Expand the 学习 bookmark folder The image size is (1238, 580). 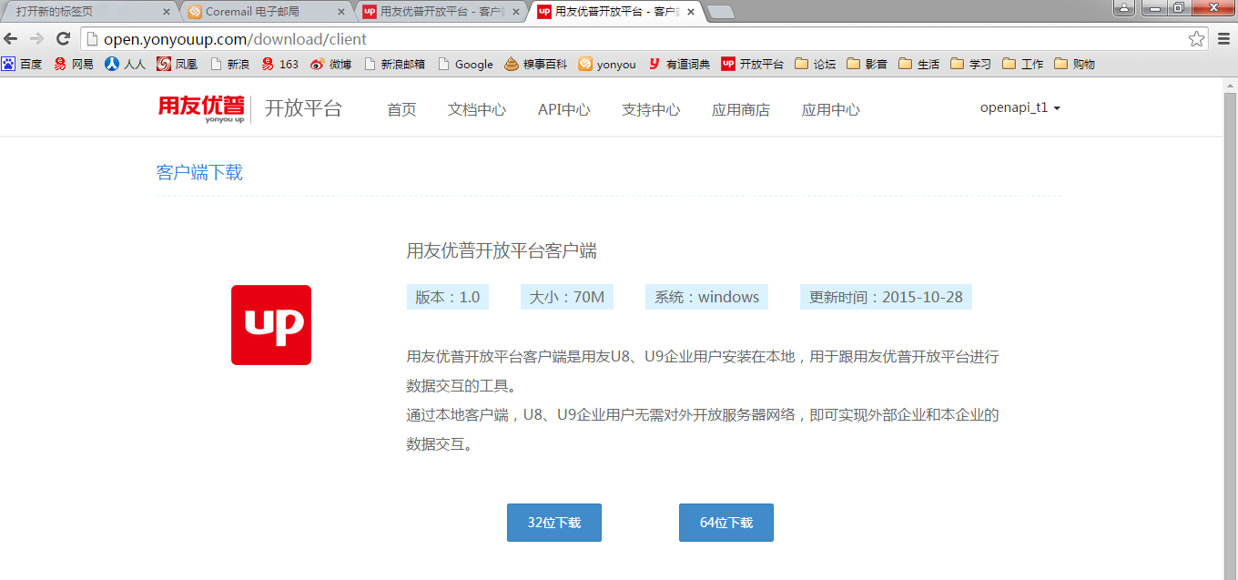point(970,64)
